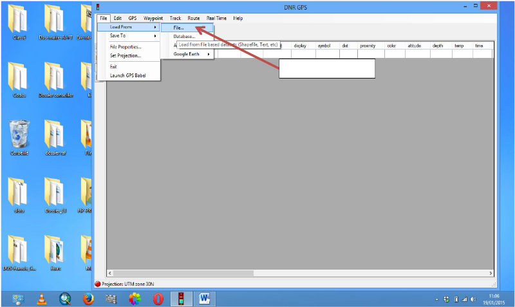The image size is (515, 307).
Task: Click the DNR GPS title bar icon
Action: (98, 7)
